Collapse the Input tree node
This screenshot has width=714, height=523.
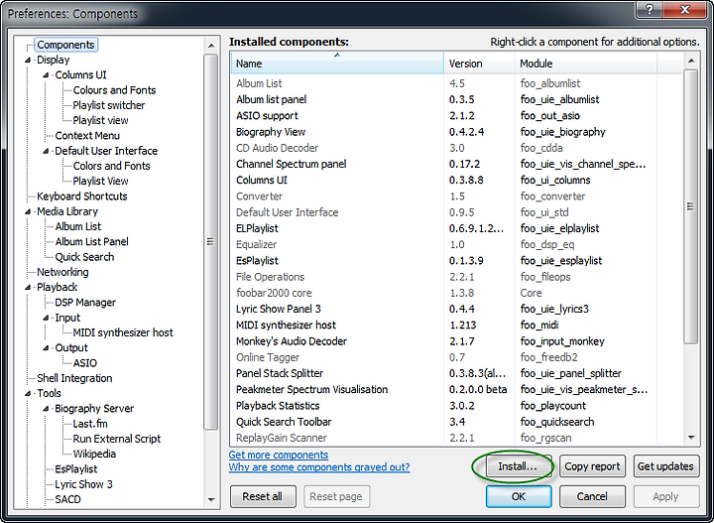[x=46, y=318]
